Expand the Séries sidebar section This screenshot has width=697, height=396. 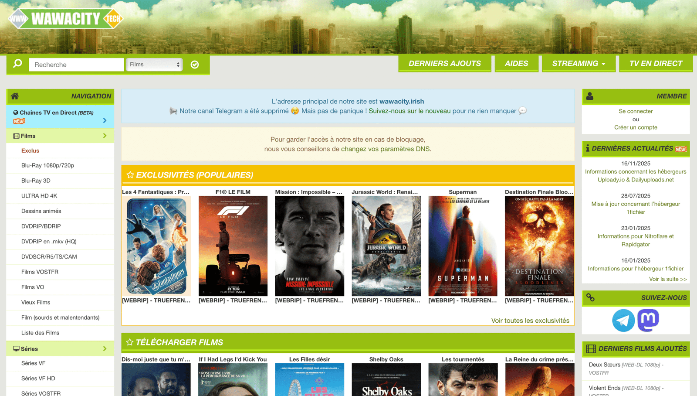click(105, 349)
